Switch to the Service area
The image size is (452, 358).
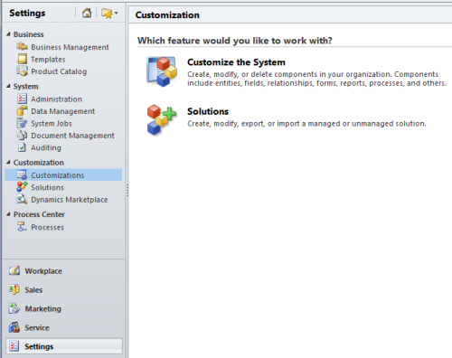[x=37, y=327]
